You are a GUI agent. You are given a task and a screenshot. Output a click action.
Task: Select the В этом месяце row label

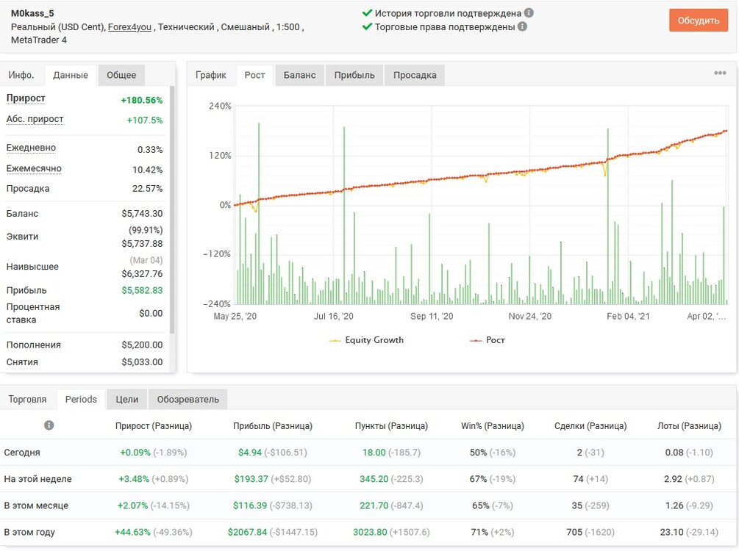pos(36,505)
